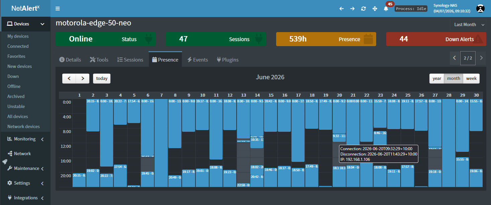This screenshot has height=205, width=491.
Task: Click the rocket icon in sidebar
Action: pos(5,162)
